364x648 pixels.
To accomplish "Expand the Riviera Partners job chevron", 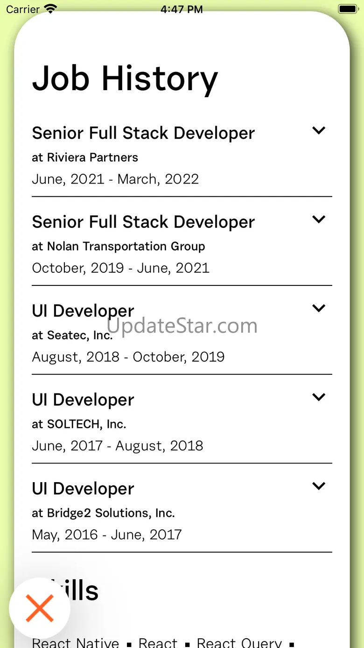I will point(319,131).
